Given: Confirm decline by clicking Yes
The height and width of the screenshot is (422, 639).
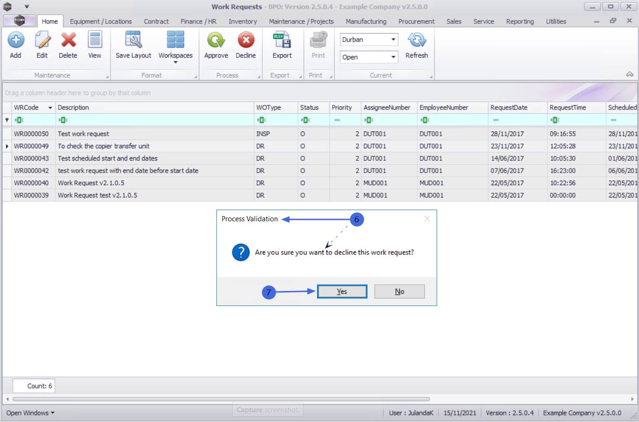Looking at the screenshot, I should (x=342, y=291).
